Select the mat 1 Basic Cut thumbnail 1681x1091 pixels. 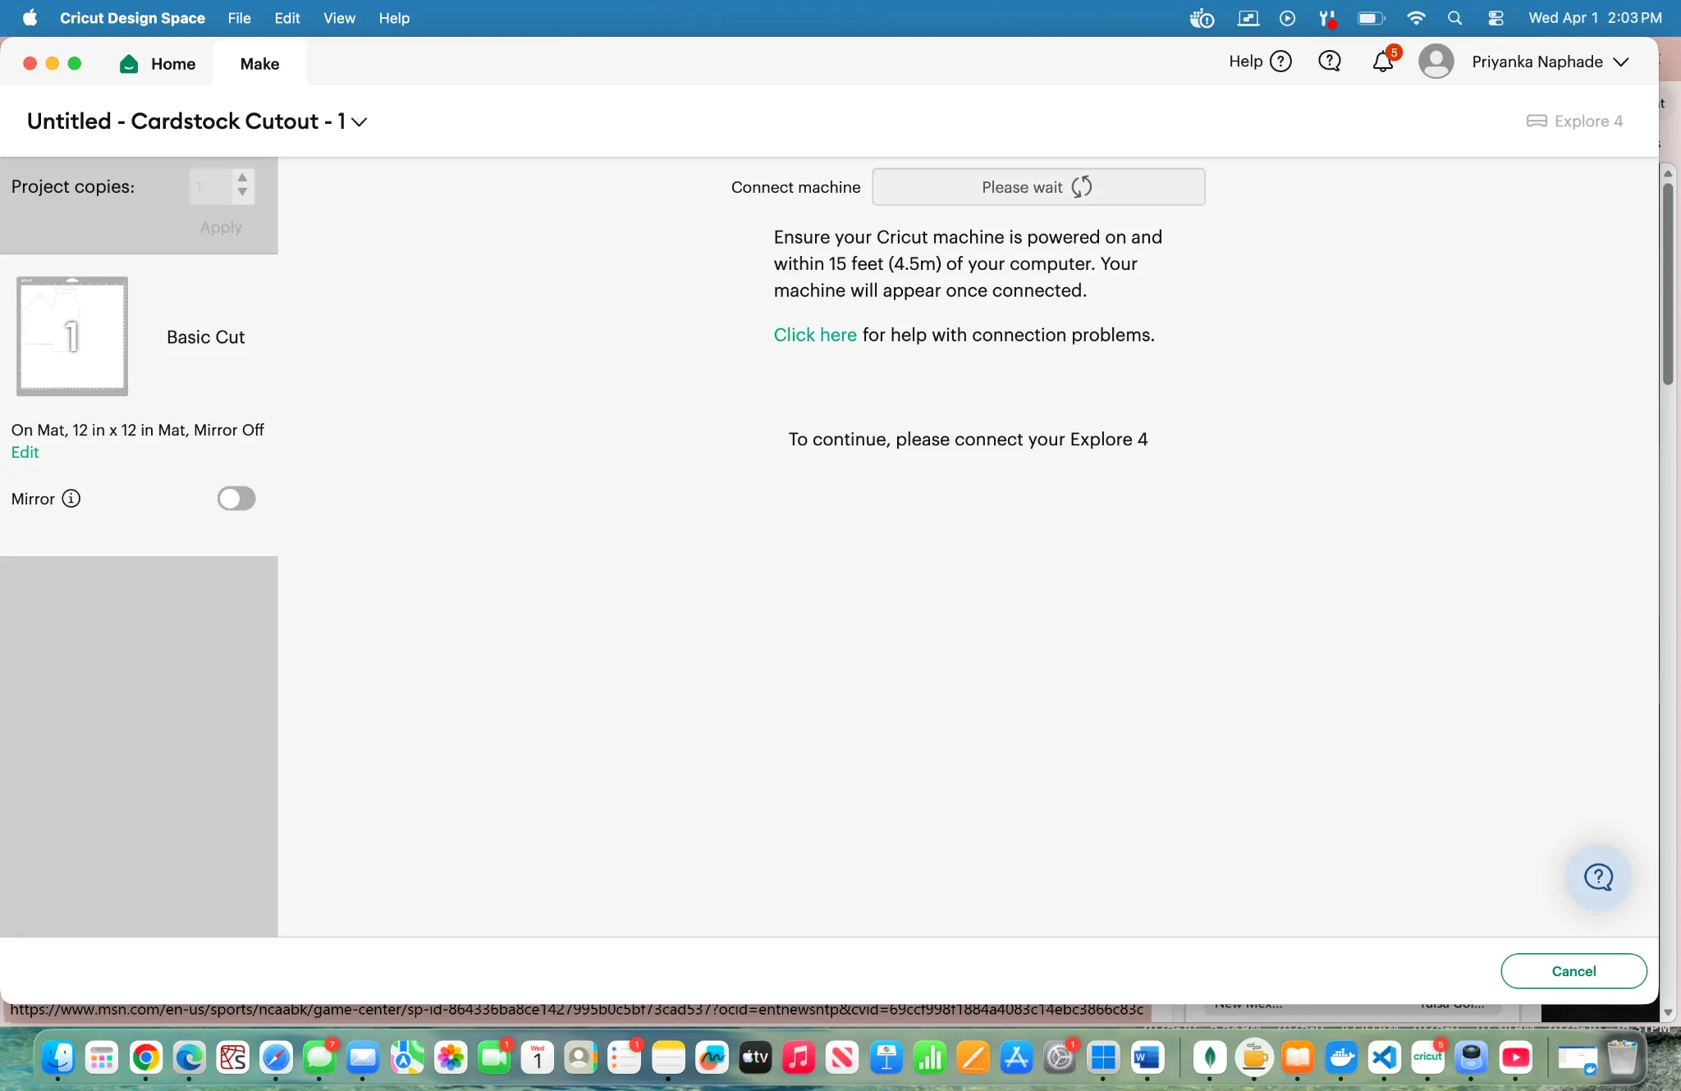click(x=72, y=336)
